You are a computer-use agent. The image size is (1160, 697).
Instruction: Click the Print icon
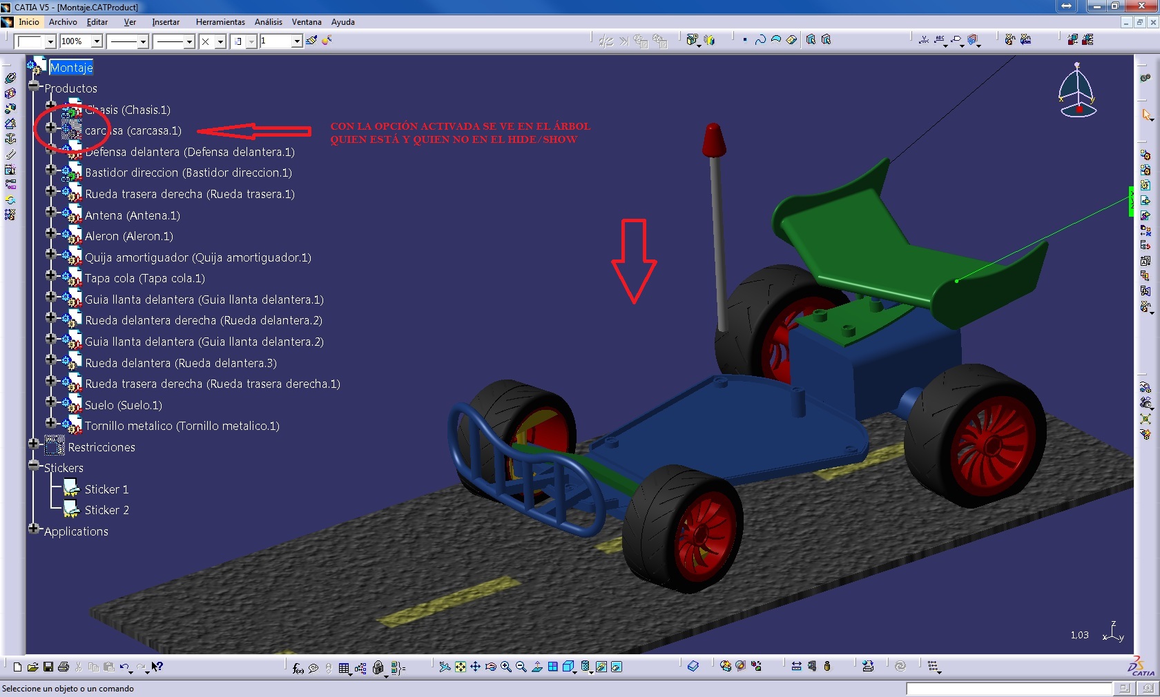[x=64, y=667]
